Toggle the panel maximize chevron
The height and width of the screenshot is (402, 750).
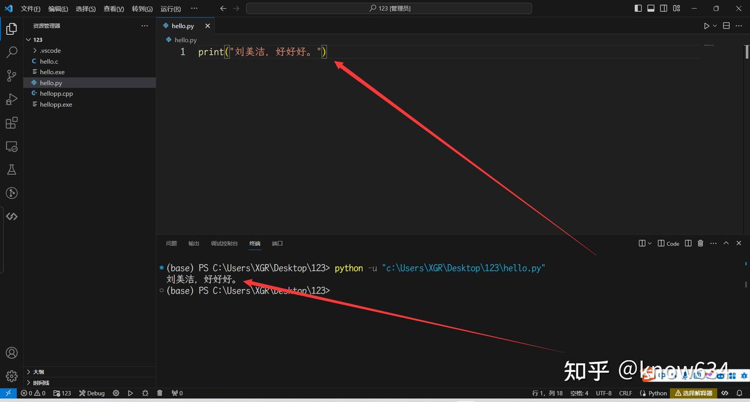pos(726,243)
